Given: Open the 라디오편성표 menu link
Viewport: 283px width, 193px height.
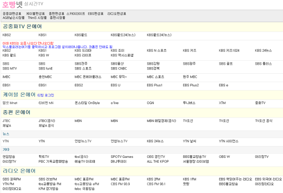Looking at the screenshot, I should point(117,14).
